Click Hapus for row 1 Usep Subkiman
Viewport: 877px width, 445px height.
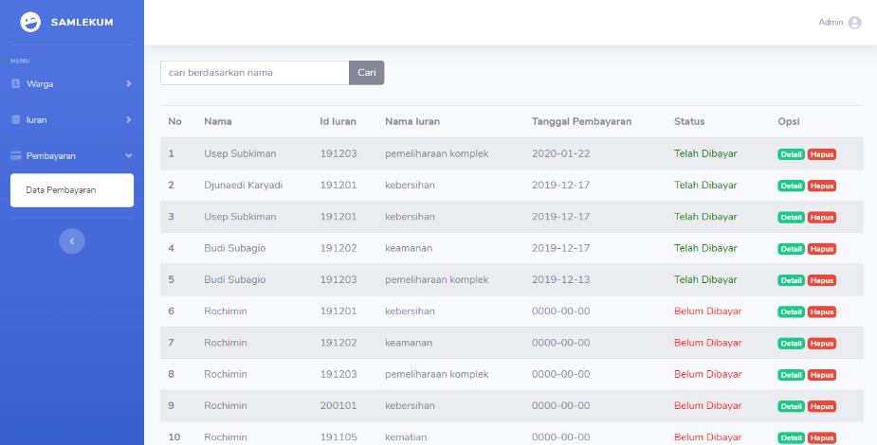click(822, 154)
